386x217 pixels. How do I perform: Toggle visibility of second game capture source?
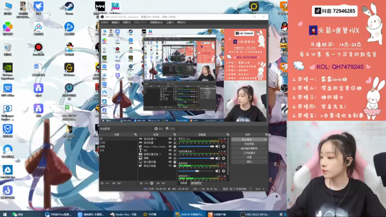(170, 143)
